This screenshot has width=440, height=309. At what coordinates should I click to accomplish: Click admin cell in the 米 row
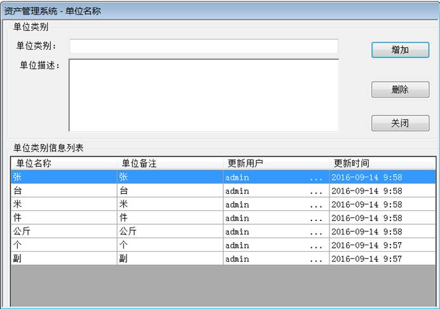276,204
